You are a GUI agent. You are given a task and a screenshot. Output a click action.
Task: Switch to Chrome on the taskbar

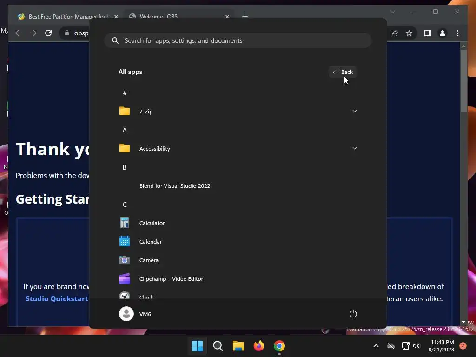pos(279,346)
